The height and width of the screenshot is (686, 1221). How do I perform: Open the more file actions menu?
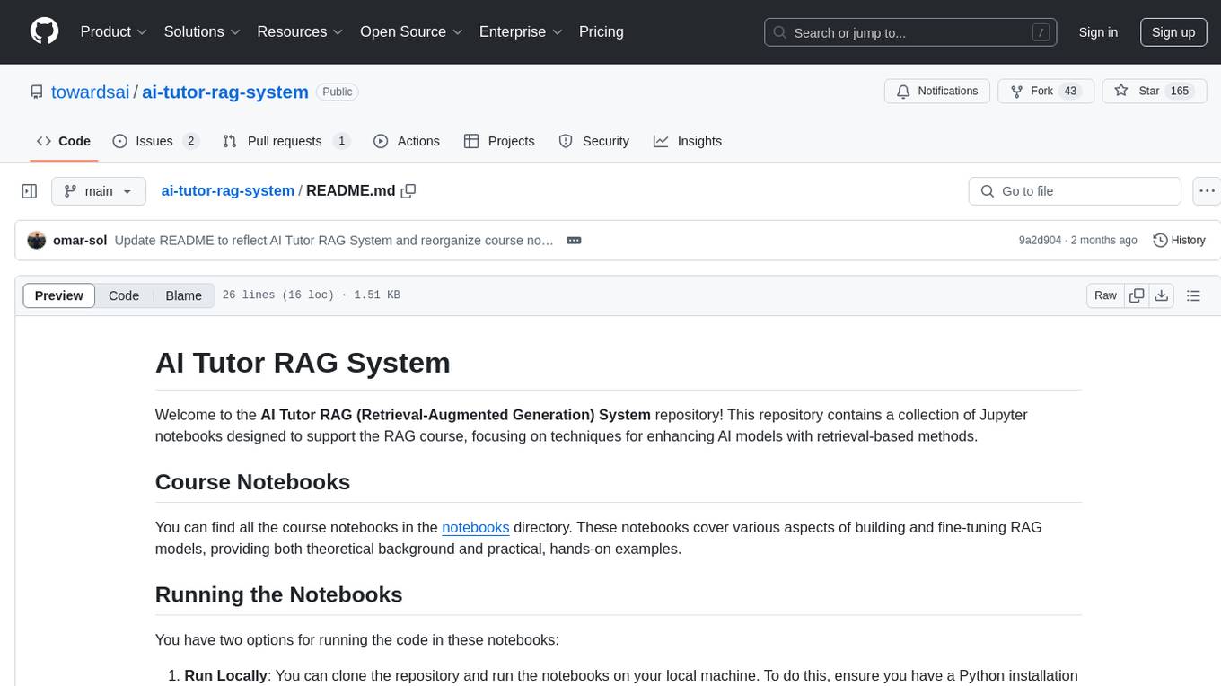point(1207,191)
